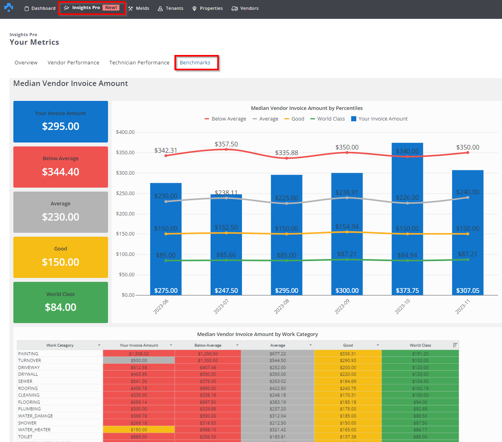
Task: Expand the Your Invoice Amount column dropdown
Action: (x=171, y=345)
